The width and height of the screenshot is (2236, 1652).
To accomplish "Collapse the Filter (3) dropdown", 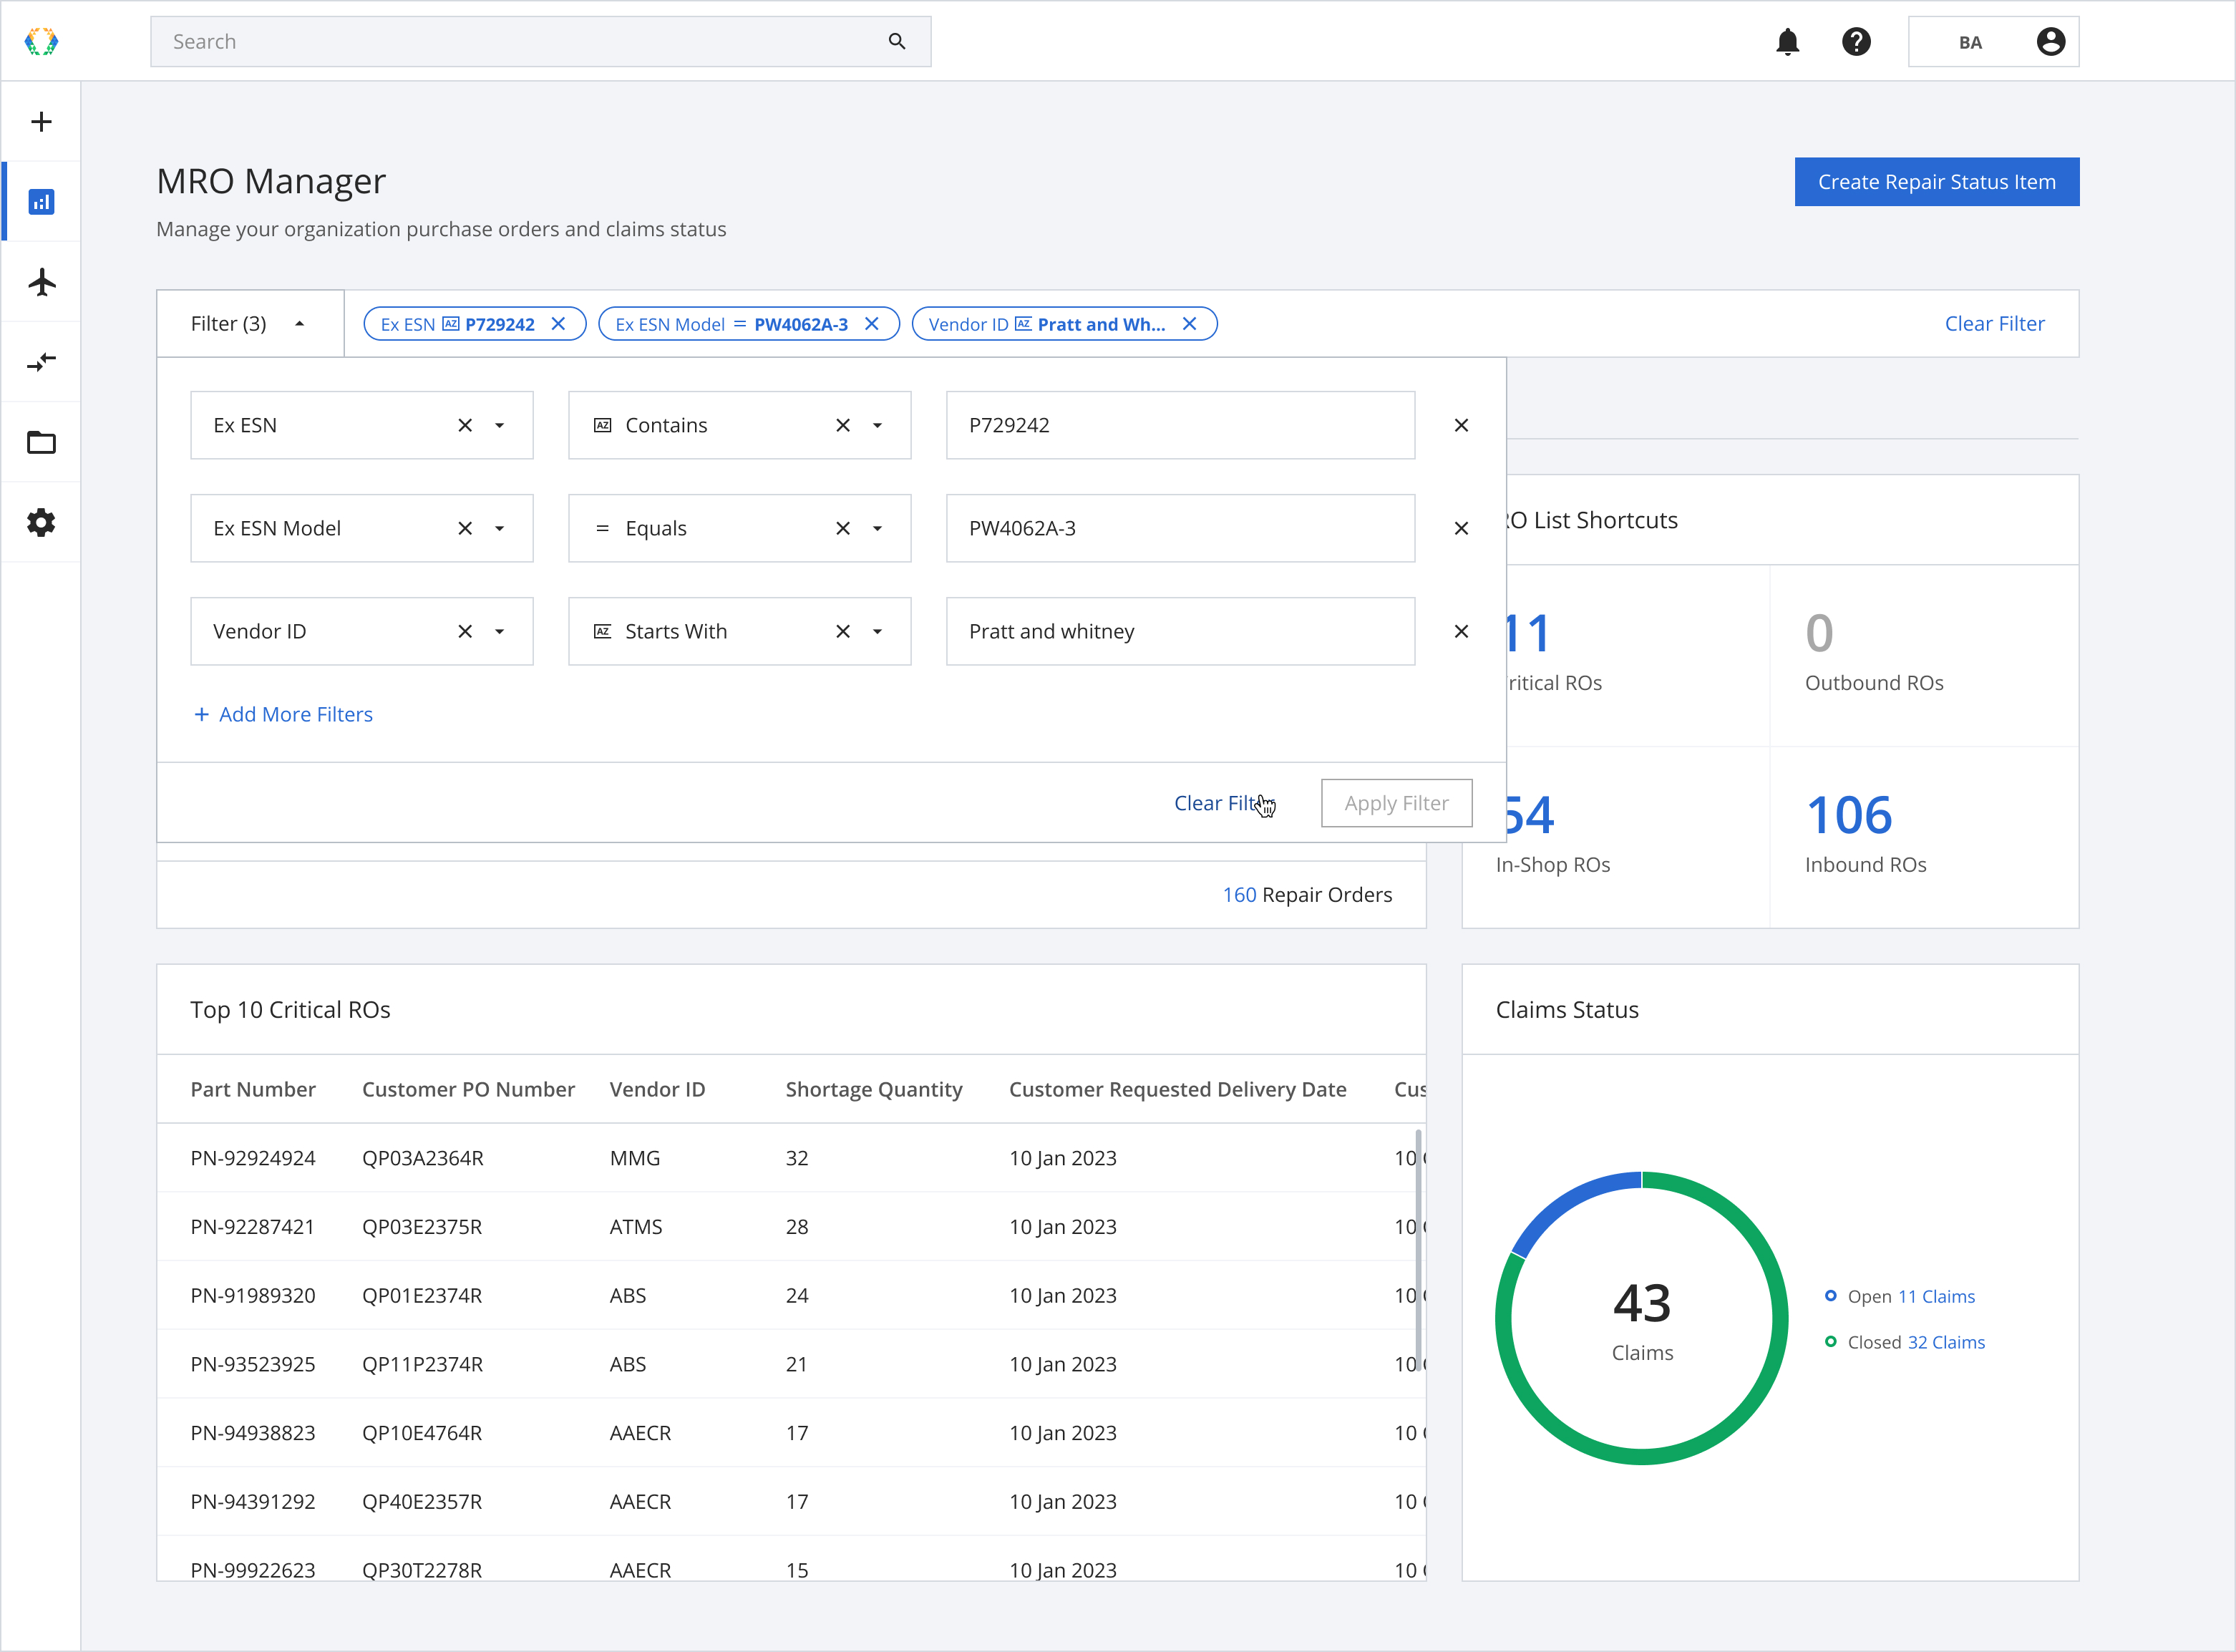I will click(250, 324).
